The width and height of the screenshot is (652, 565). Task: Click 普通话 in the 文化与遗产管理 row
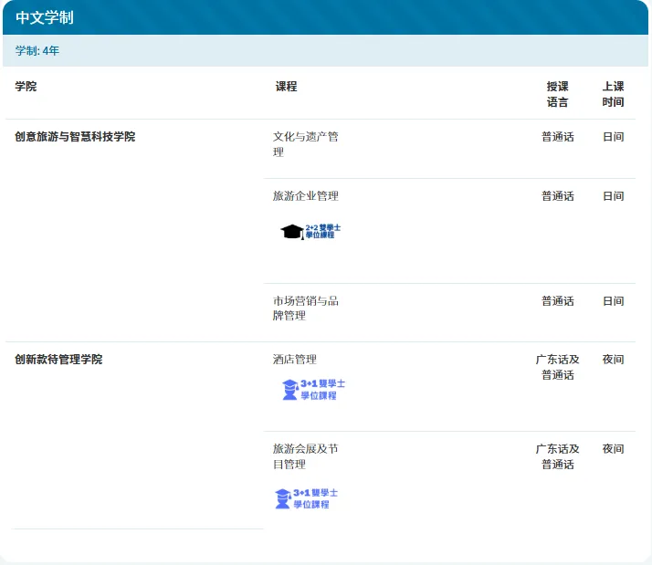557,137
